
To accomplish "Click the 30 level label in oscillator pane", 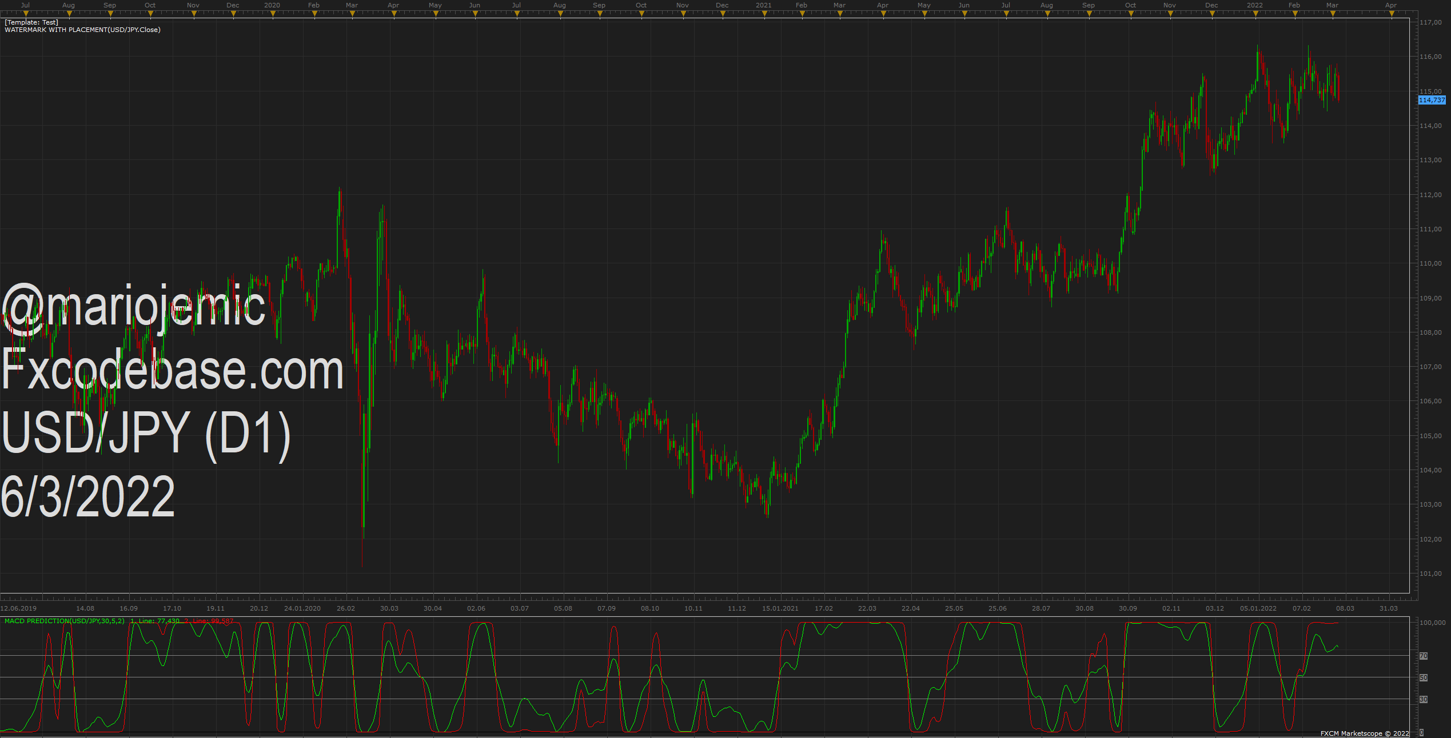I will pyautogui.click(x=1424, y=699).
